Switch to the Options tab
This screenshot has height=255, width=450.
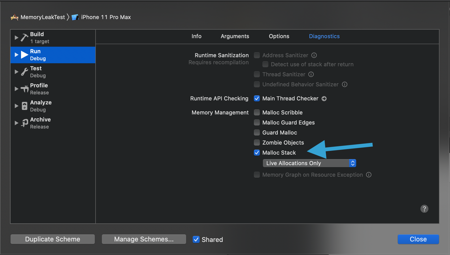pyautogui.click(x=279, y=36)
